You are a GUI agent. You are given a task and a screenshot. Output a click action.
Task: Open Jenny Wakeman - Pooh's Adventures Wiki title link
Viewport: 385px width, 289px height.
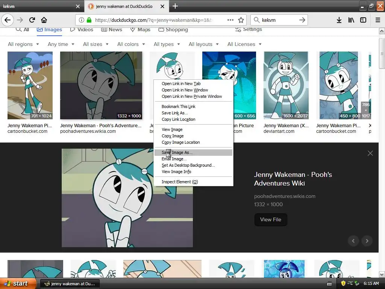tap(293, 179)
